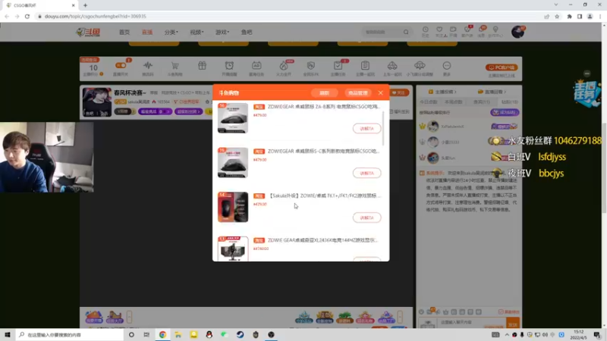Minimize the floating streamer tasks widget

(x=587, y=74)
